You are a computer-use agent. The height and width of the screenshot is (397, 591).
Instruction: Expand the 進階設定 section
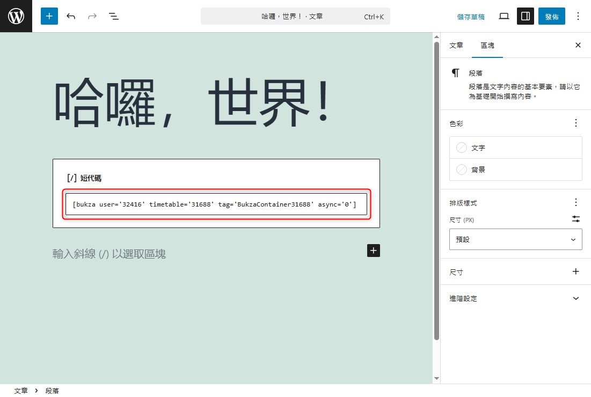pyautogui.click(x=576, y=298)
